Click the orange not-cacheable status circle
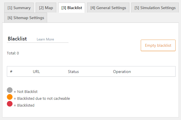The width and height of the screenshot is (181, 120). [x=10, y=97]
